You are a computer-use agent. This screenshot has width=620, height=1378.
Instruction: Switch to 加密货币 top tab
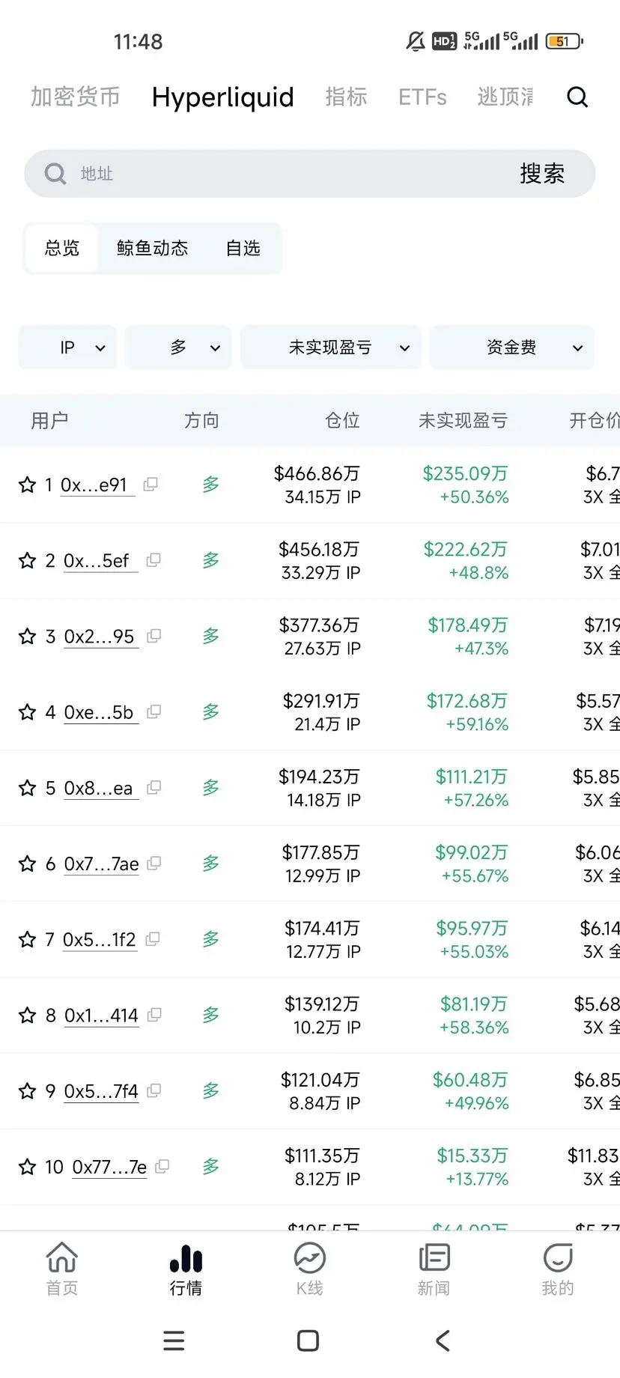tap(75, 97)
